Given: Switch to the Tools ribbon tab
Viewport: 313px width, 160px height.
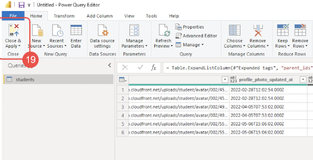Looking at the screenshot, I should coord(151,16).
